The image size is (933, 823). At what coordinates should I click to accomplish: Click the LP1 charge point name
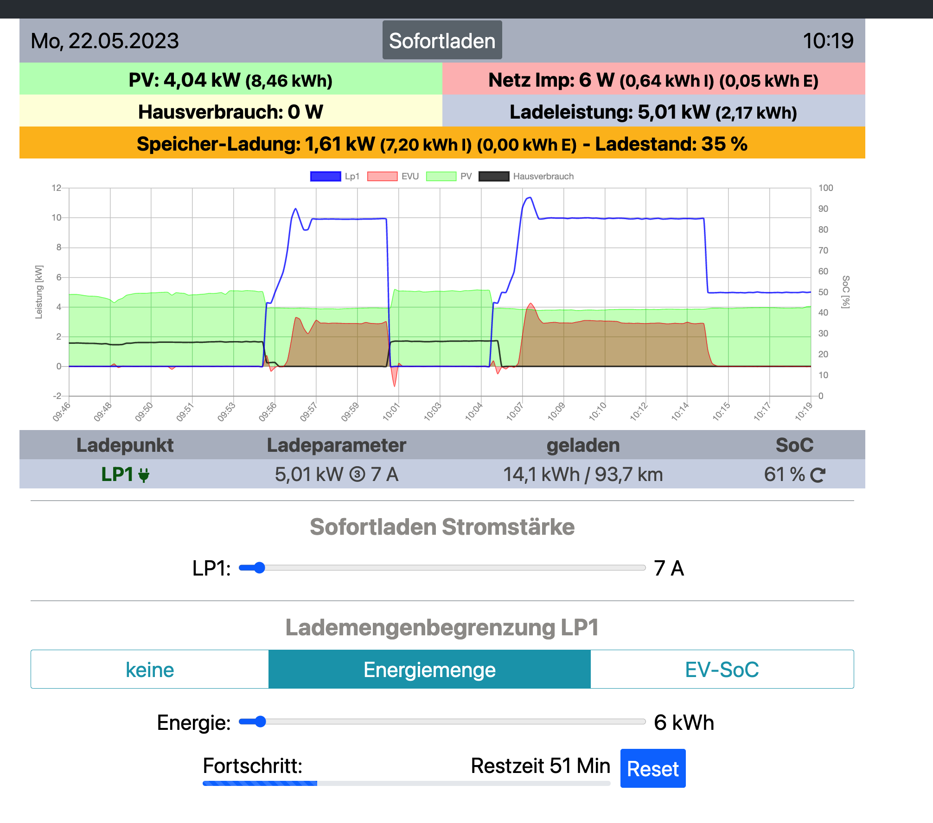click(x=117, y=475)
